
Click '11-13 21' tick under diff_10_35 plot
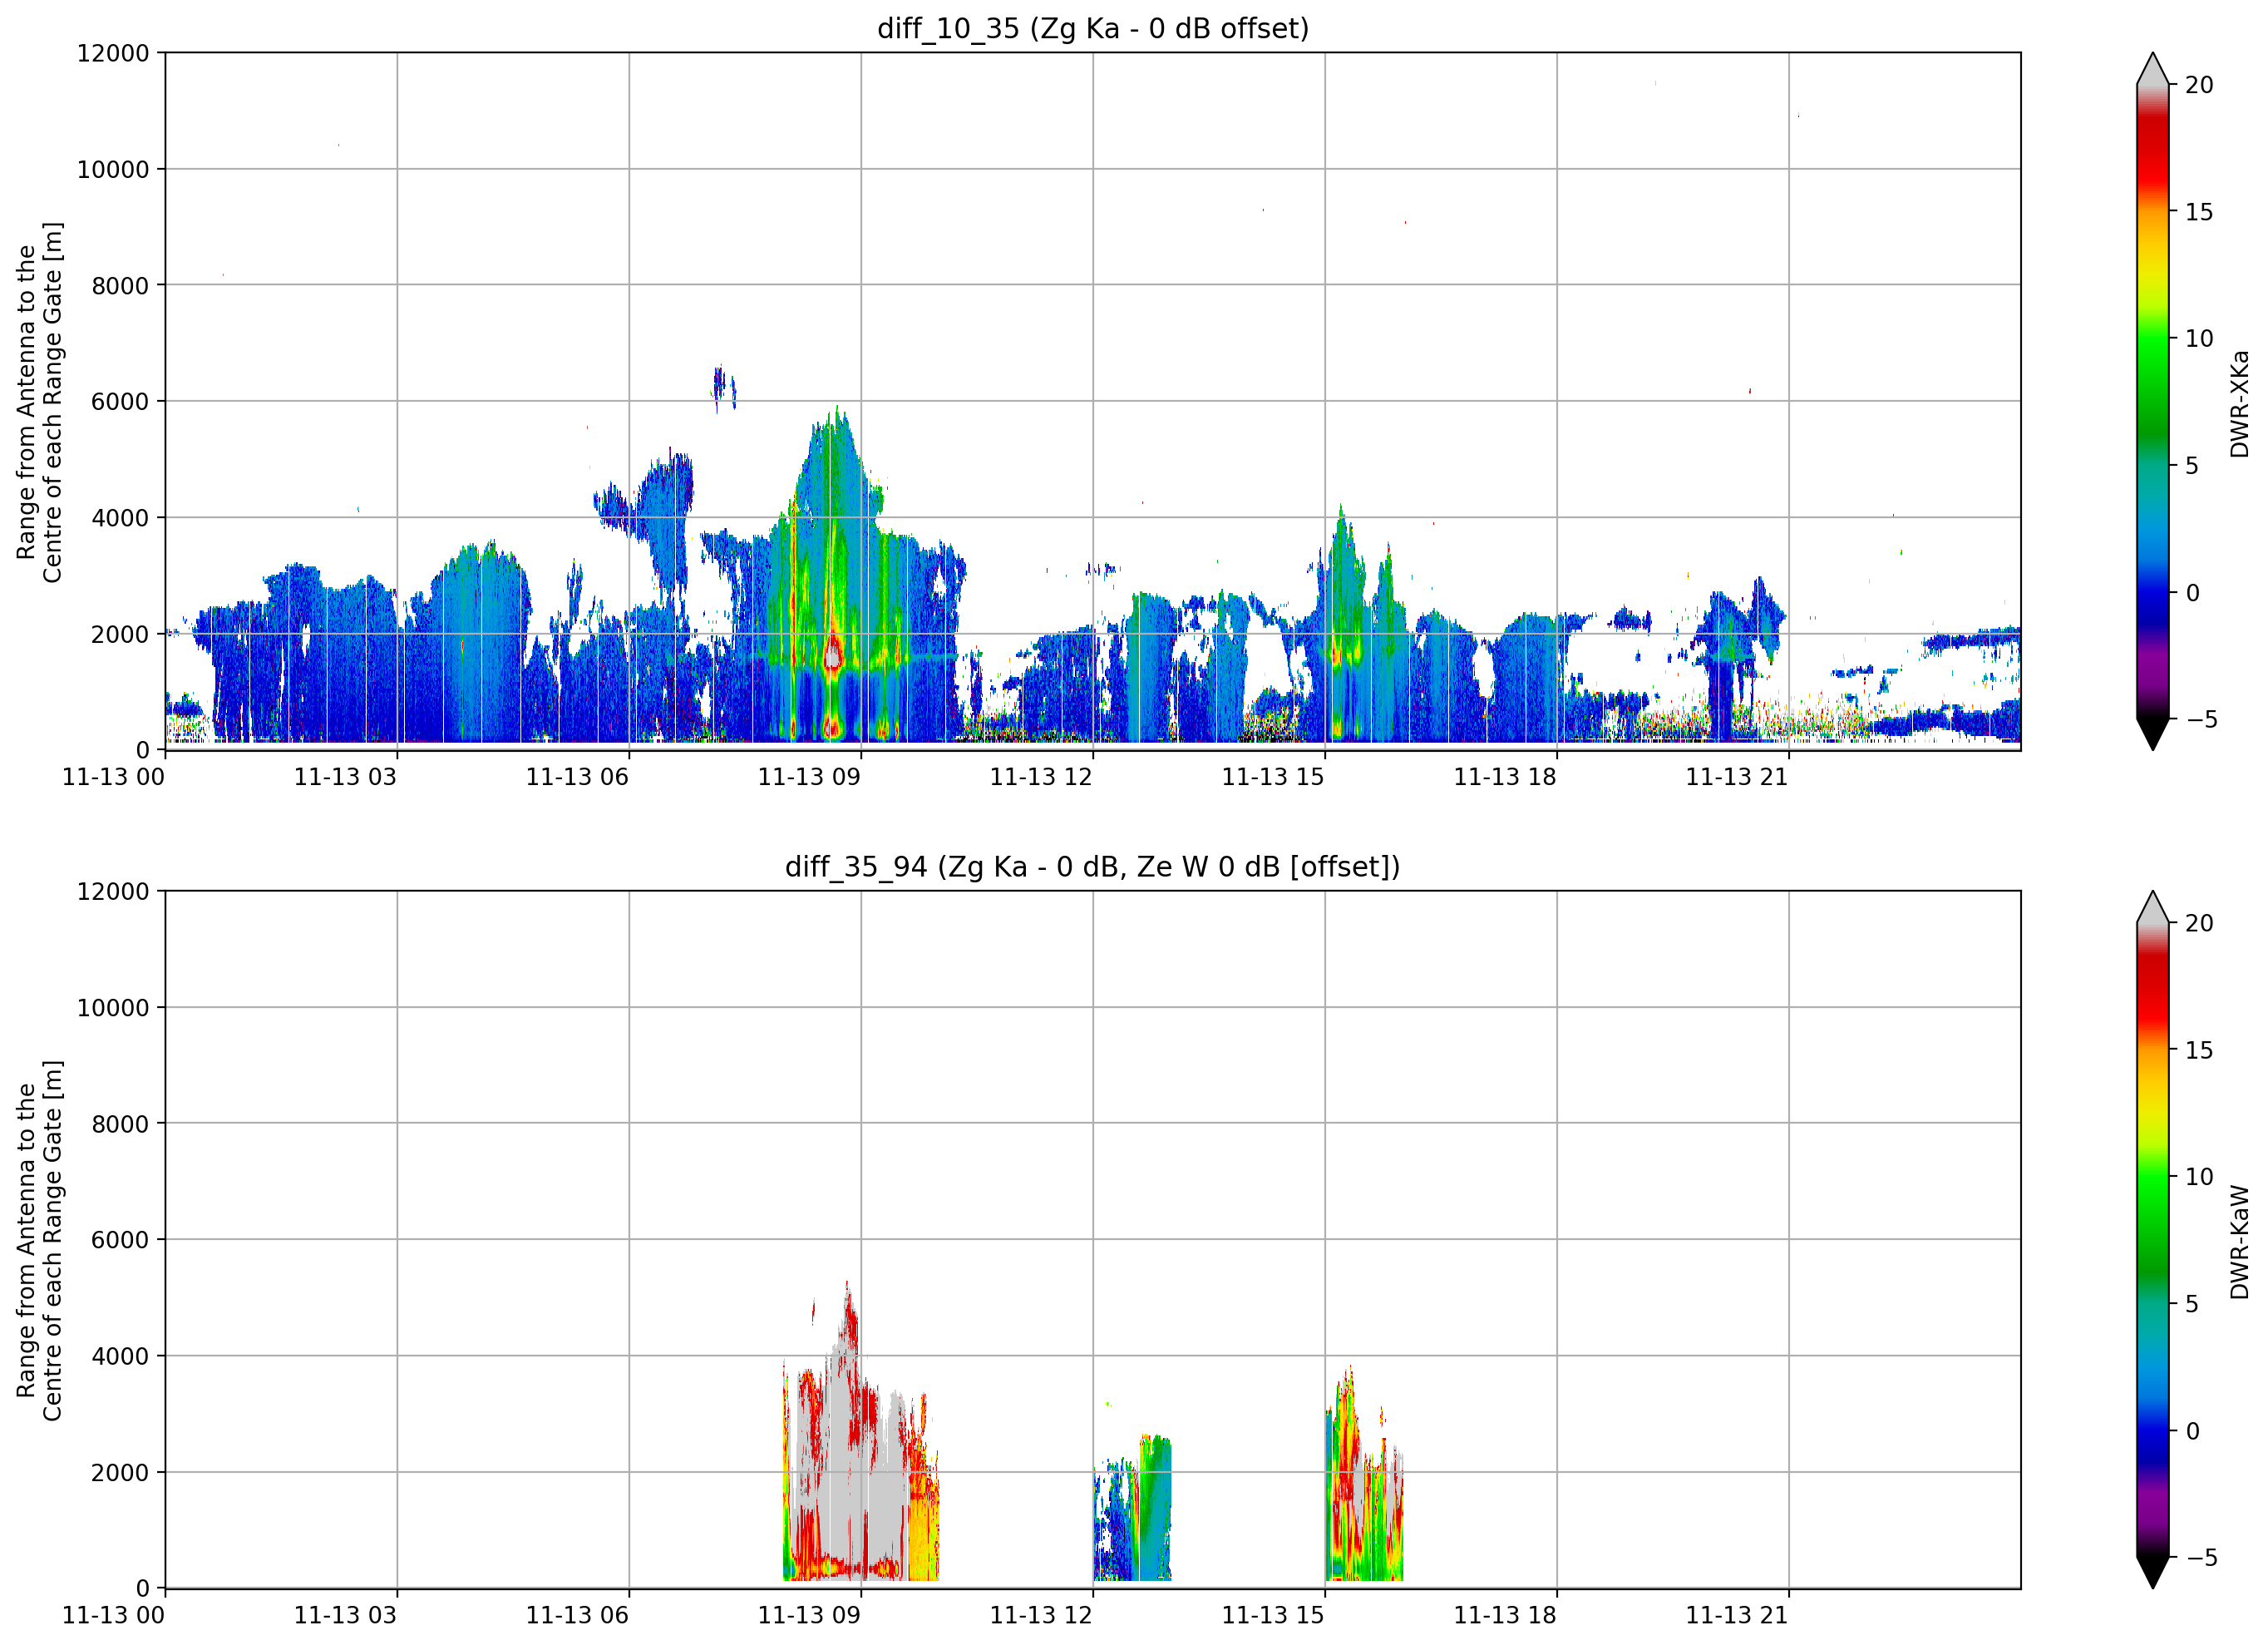click(1737, 778)
